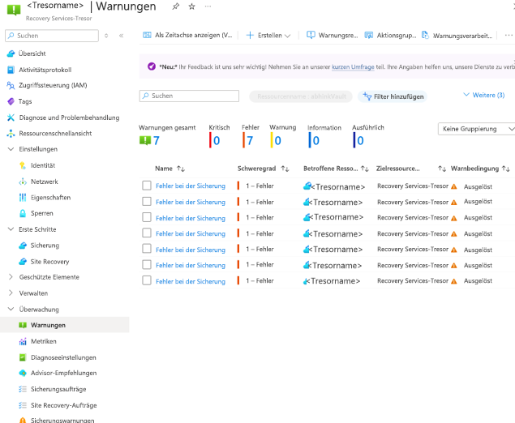This screenshot has width=515, height=423.
Task: Click the Sicherungsaufträge list icon
Action: (23, 389)
